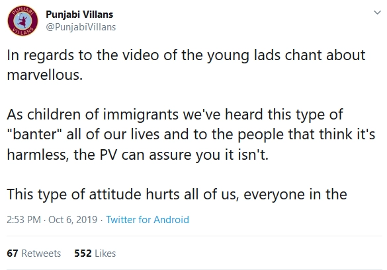Select the word Retweets label
This screenshot has height=270, width=387.
[41, 253]
